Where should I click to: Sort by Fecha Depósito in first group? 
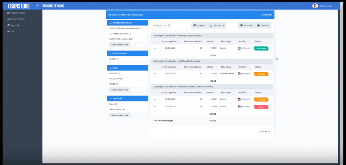(169, 42)
